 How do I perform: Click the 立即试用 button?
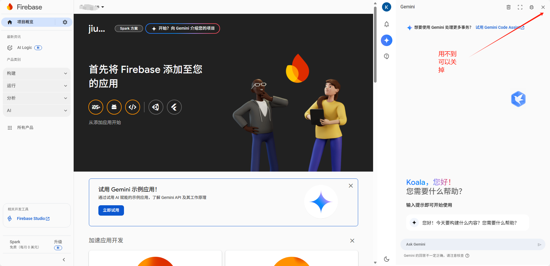point(111,210)
